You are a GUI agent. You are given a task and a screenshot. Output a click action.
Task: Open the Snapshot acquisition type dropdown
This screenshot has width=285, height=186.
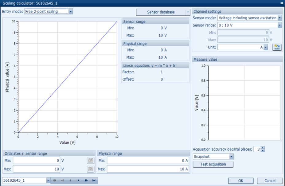pyautogui.click(x=231, y=157)
